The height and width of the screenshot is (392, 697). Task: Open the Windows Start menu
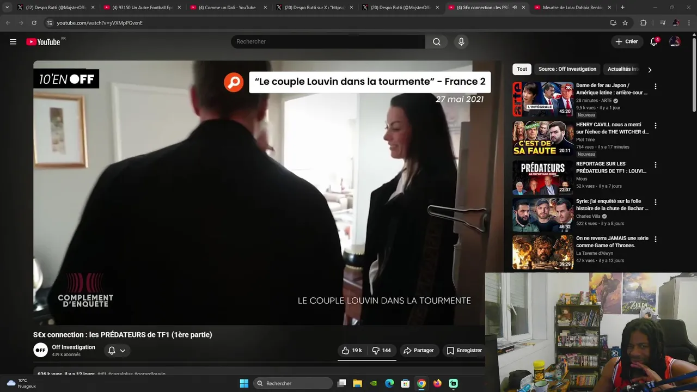pyautogui.click(x=244, y=383)
